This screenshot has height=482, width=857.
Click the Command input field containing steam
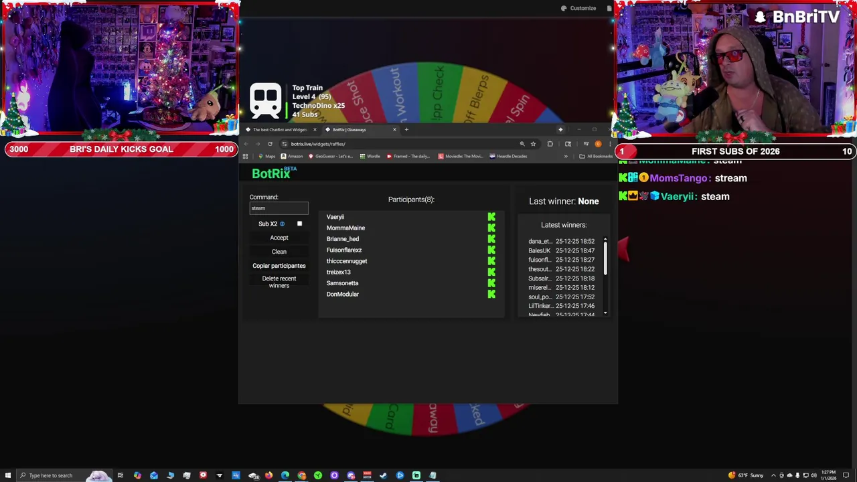point(279,208)
